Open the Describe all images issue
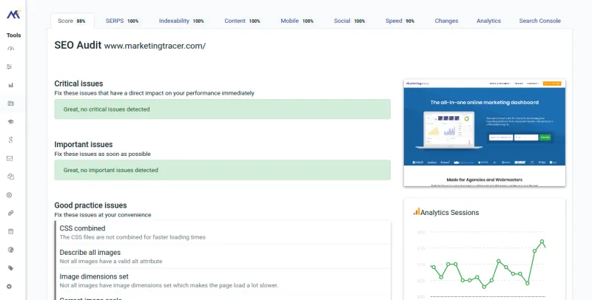The width and height of the screenshot is (592, 300). (223, 256)
